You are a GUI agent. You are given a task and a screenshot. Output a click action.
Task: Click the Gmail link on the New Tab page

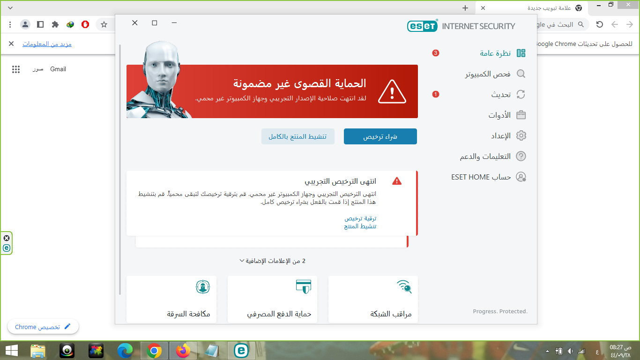click(x=58, y=69)
